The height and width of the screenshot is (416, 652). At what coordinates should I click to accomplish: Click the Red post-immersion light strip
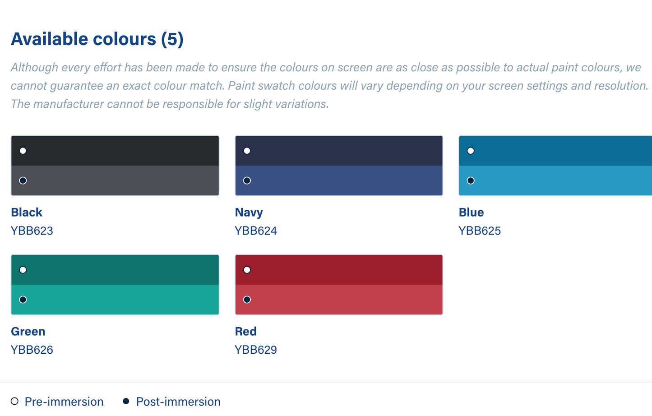coord(338,300)
